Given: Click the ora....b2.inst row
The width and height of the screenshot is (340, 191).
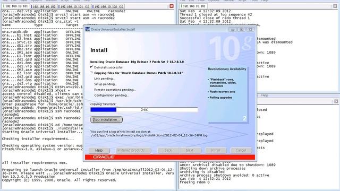Looking at the screenshot, I should [41, 39].
